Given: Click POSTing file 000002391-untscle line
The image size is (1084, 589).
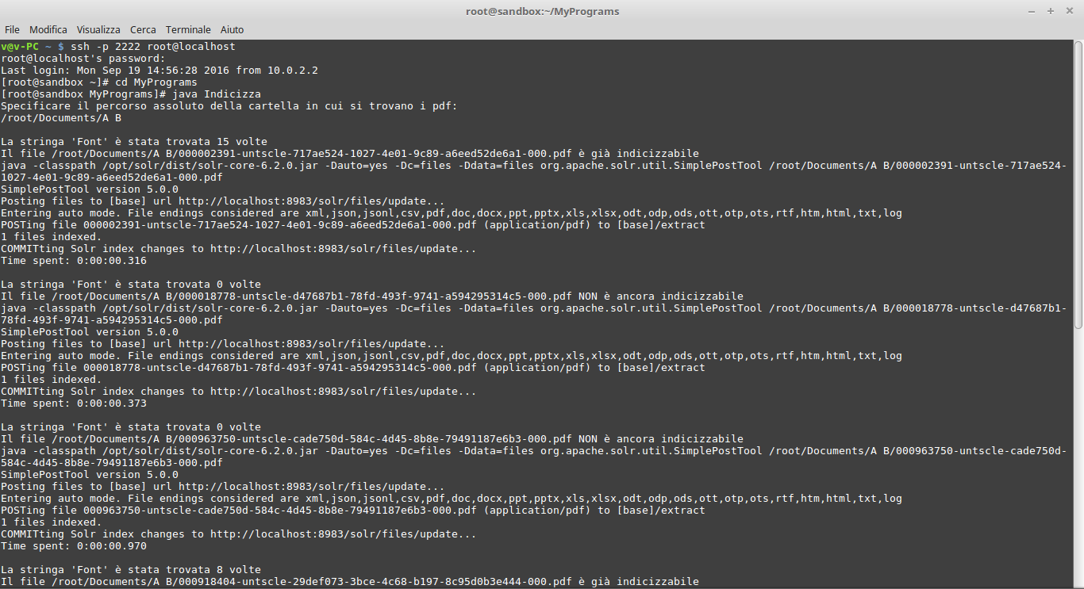Looking at the screenshot, I should click(x=353, y=225).
